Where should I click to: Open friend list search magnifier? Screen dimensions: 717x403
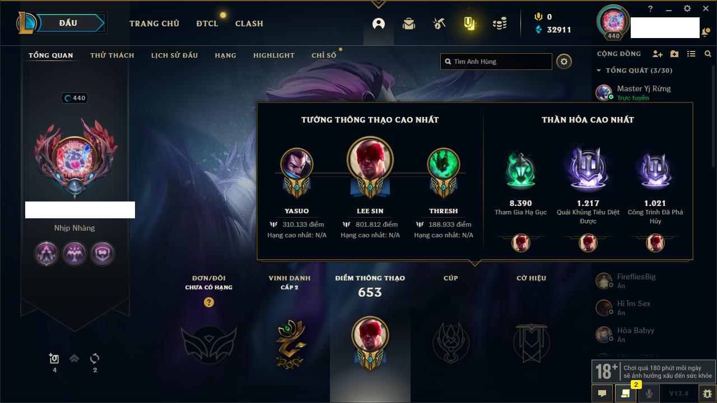click(x=708, y=54)
